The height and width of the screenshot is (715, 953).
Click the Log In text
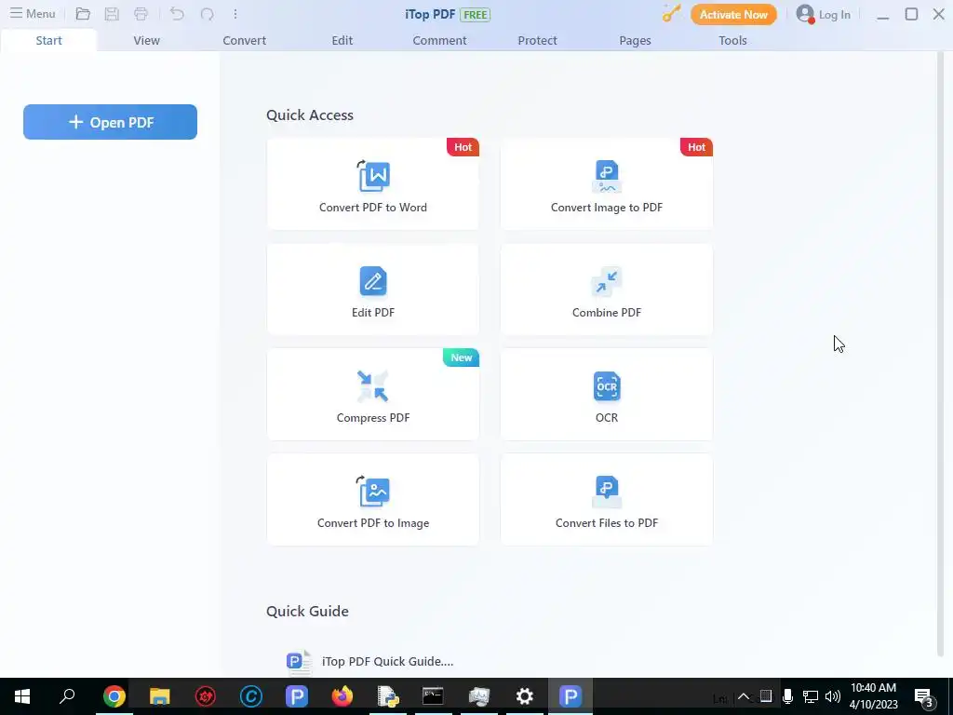835,15
